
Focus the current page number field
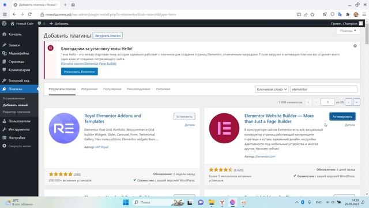coord(327,102)
